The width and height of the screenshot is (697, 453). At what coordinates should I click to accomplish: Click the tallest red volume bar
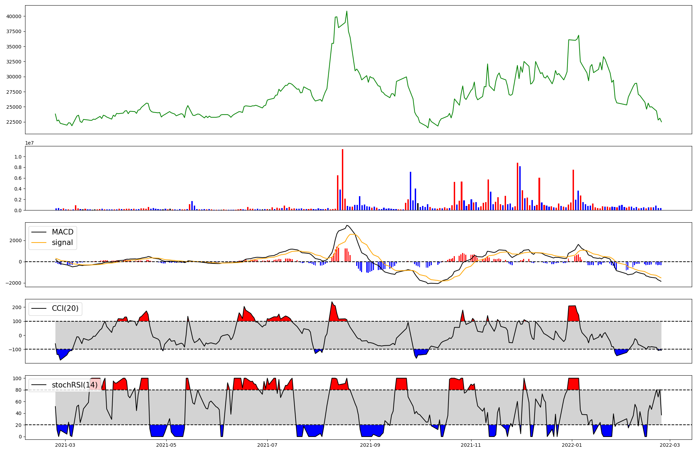(343, 179)
